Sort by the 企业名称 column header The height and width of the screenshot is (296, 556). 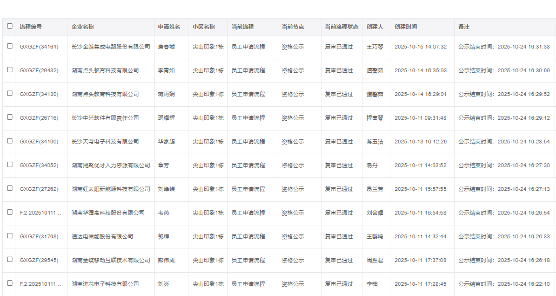[x=83, y=27]
